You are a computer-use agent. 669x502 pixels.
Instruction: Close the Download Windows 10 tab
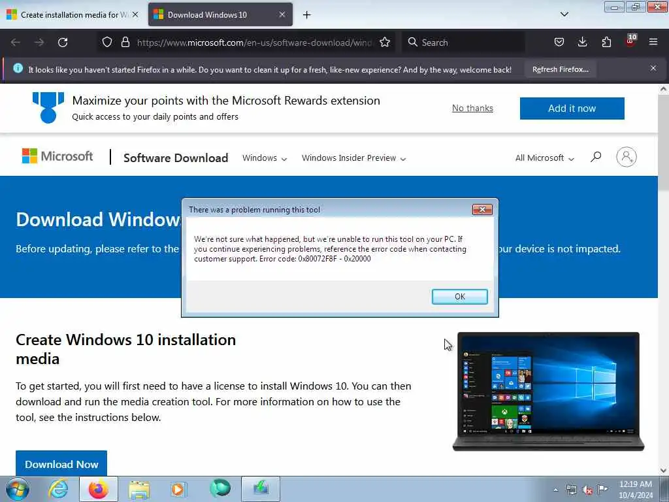282,14
